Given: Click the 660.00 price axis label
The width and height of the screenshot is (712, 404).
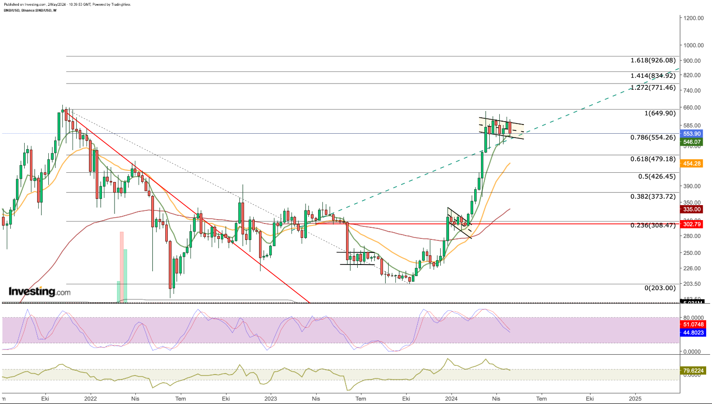Looking at the screenshot, I should point(693,108).
